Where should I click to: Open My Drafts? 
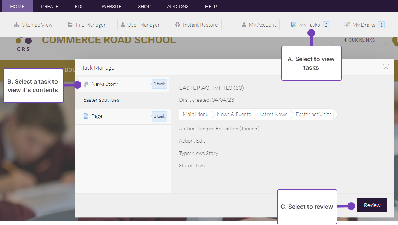point(364,25)
